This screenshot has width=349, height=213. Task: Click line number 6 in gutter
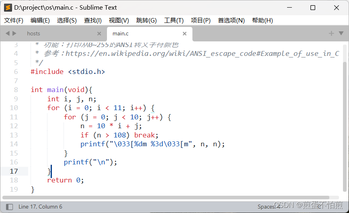click(16, 72)
